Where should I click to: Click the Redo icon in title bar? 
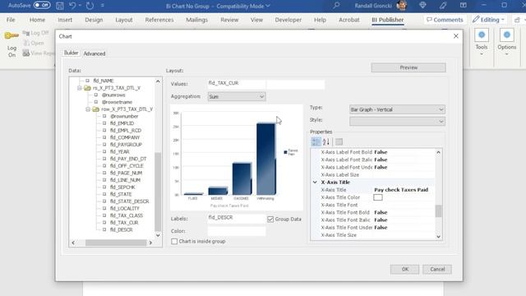pos(90,6)
